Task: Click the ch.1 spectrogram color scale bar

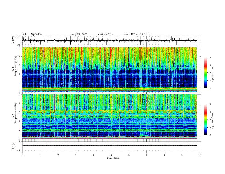Action: point(205,73)
